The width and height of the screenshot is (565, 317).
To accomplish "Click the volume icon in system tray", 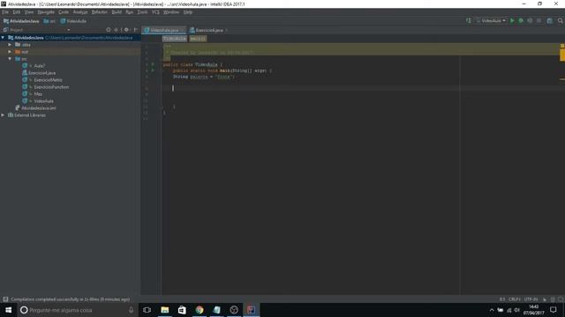I will pyautogui.click(x=517, y=310).
